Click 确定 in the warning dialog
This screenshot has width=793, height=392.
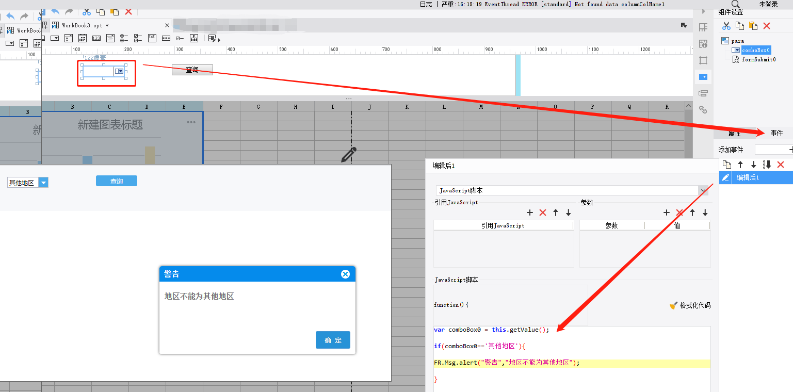coord(333,340)
